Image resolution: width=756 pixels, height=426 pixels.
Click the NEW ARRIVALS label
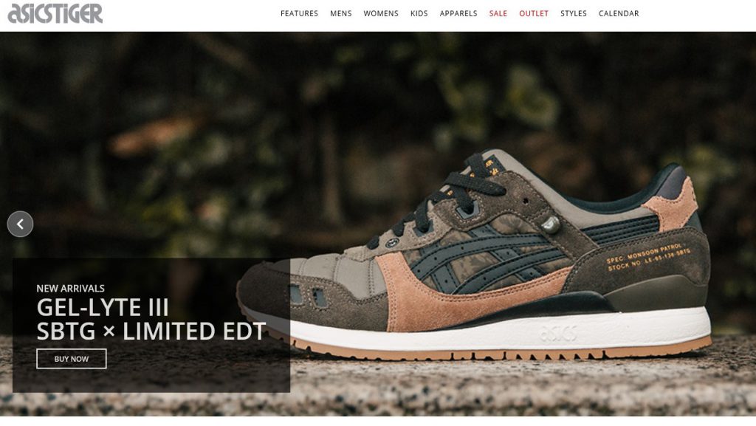70,288
